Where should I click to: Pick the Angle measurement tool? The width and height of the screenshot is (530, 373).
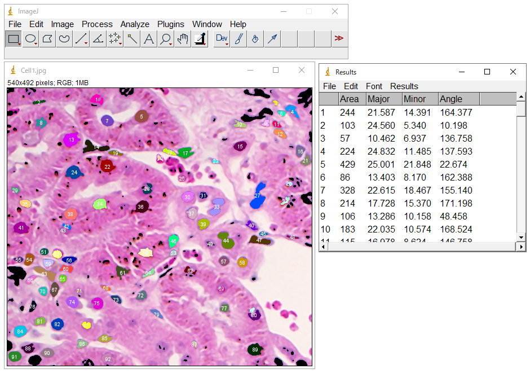(98, 39)
